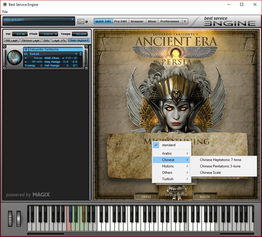Click the Vel Range 0 low value
Viewport: 262px width, 237px height.
pyautogui.click(x=66, y=66)
